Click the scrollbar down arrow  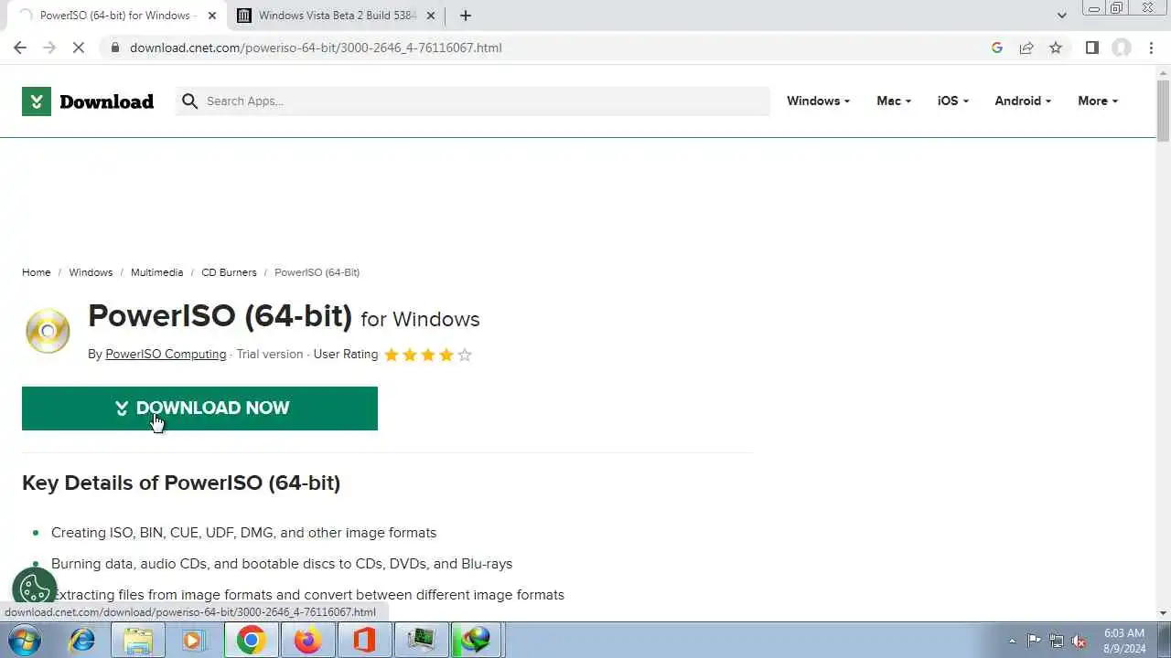(x=1163, y=613)
